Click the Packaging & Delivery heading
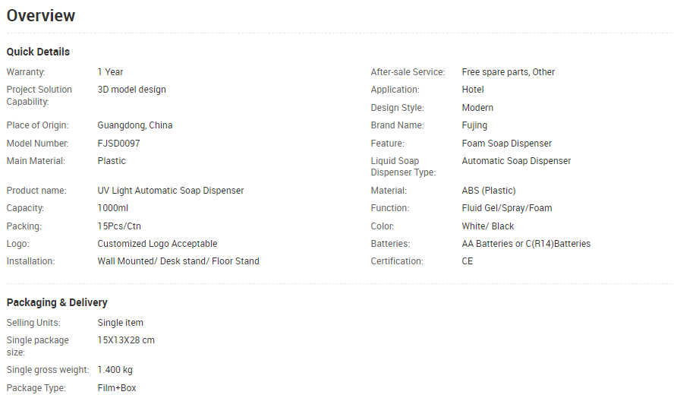Image resolution: width=674 pixels, height=398 pixels. [x=57, y=302]
